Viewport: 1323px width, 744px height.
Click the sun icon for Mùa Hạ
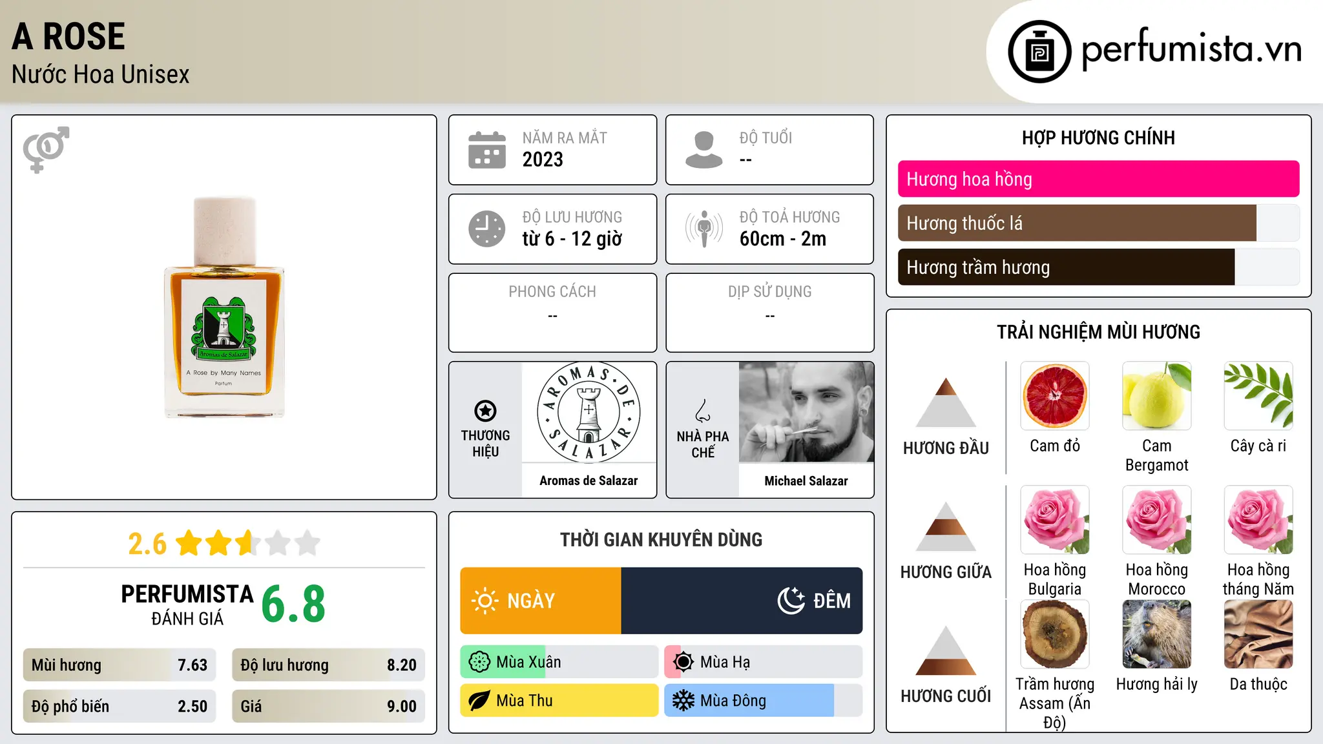[x=683, y=662]
